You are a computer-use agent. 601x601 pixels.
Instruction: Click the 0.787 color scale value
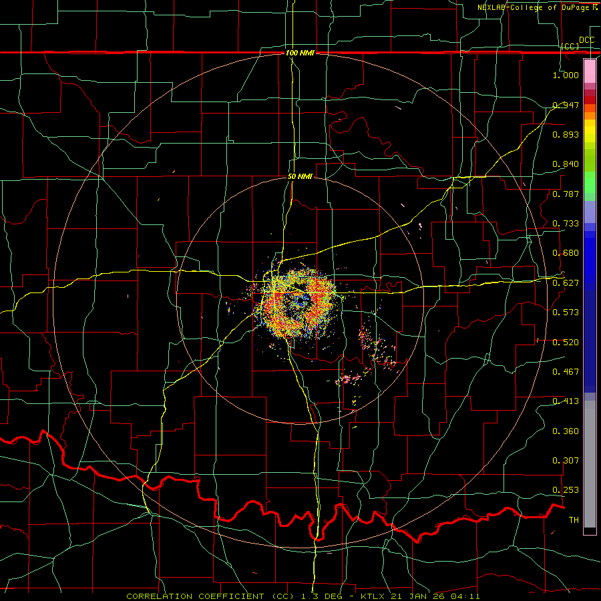566,194
